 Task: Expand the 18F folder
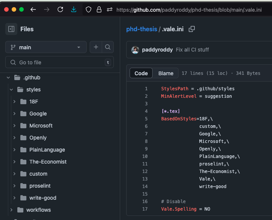[x=14, y=102]
